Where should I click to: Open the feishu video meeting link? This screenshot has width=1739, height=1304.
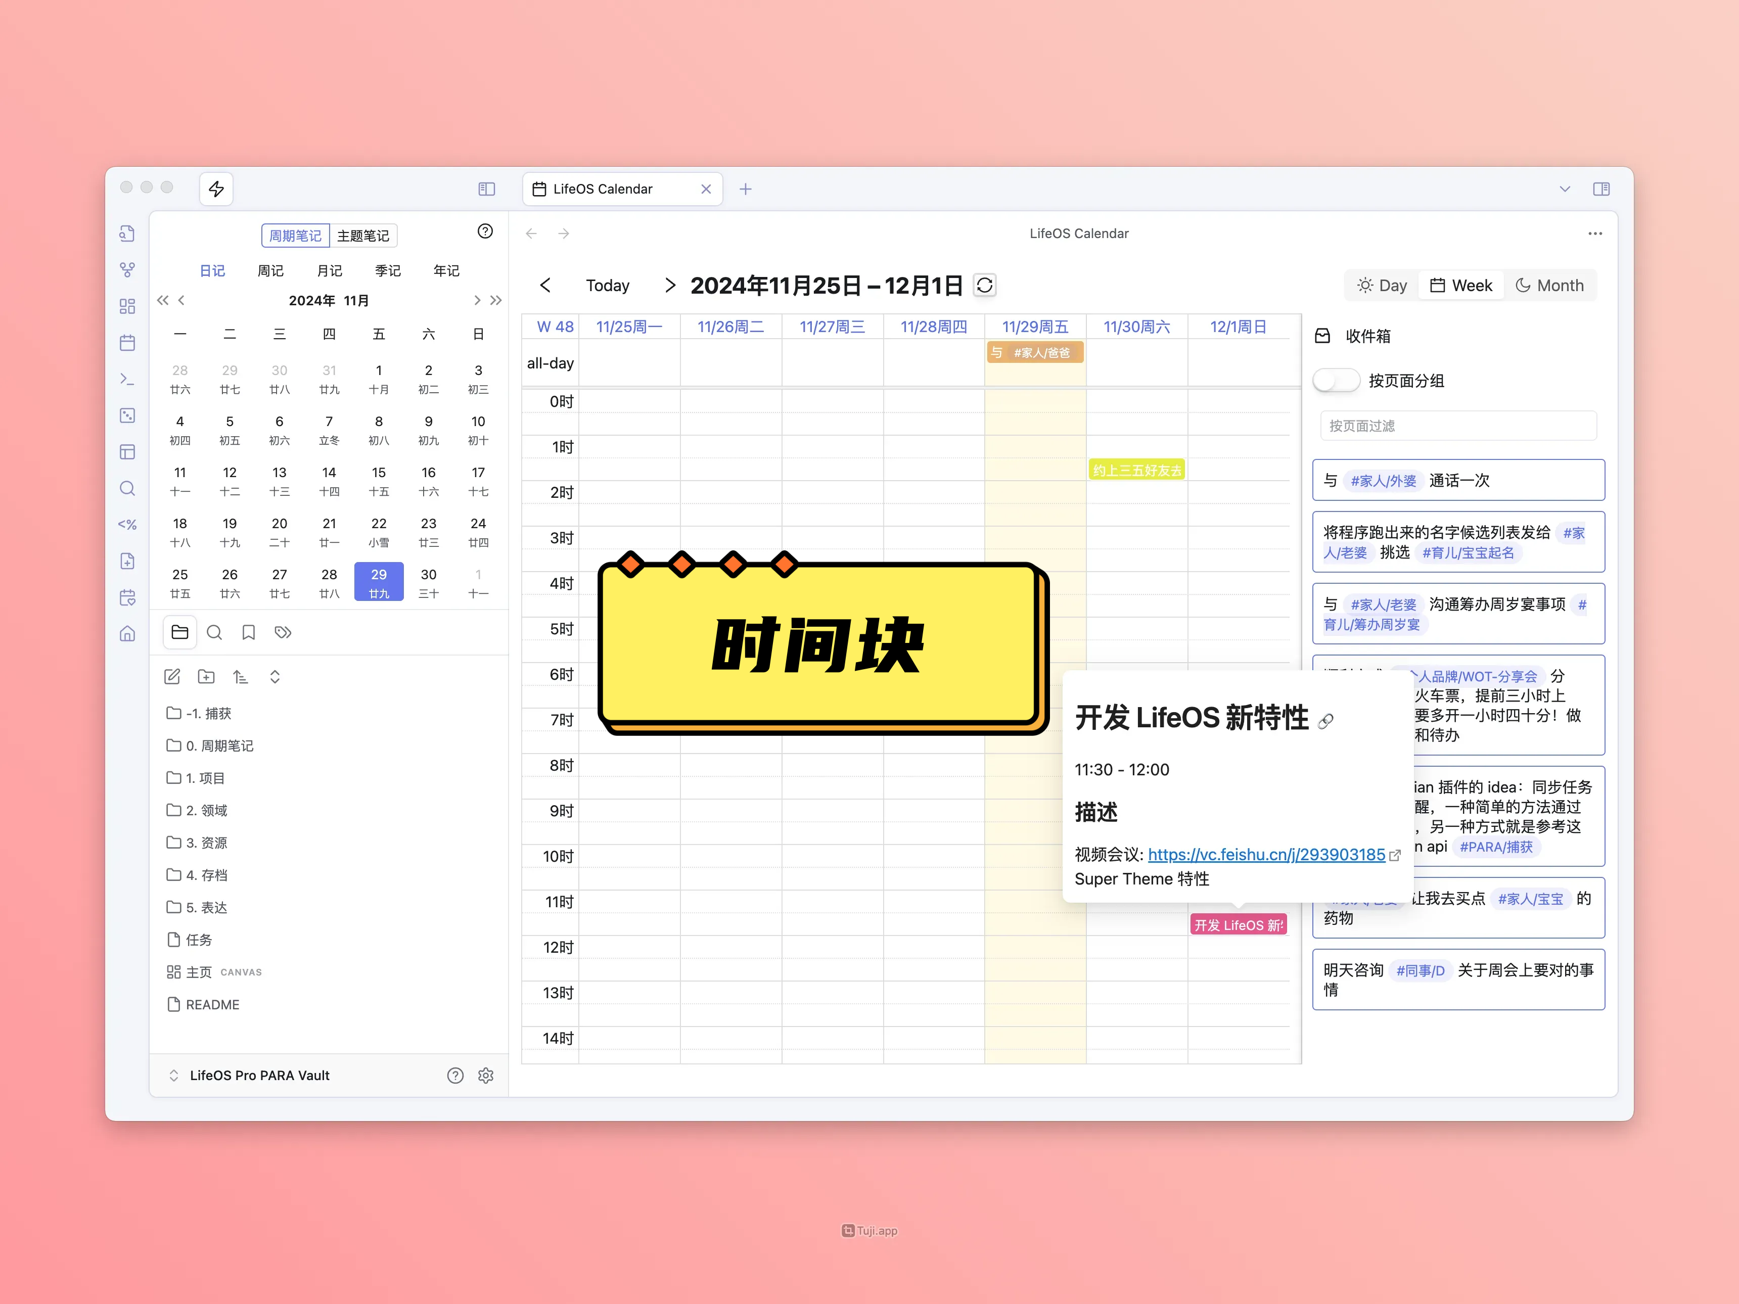click(x=1266, y=854)
